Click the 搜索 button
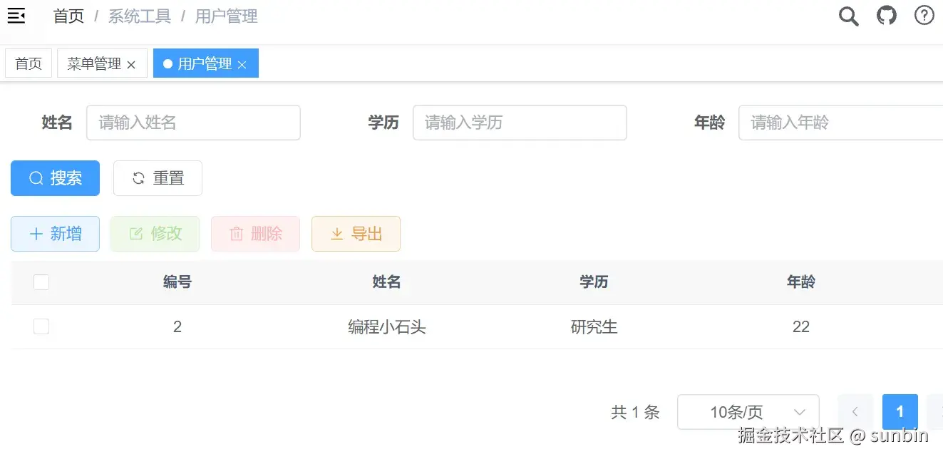The width and height of the screenshot is (943, 459). tap(55, 178)
